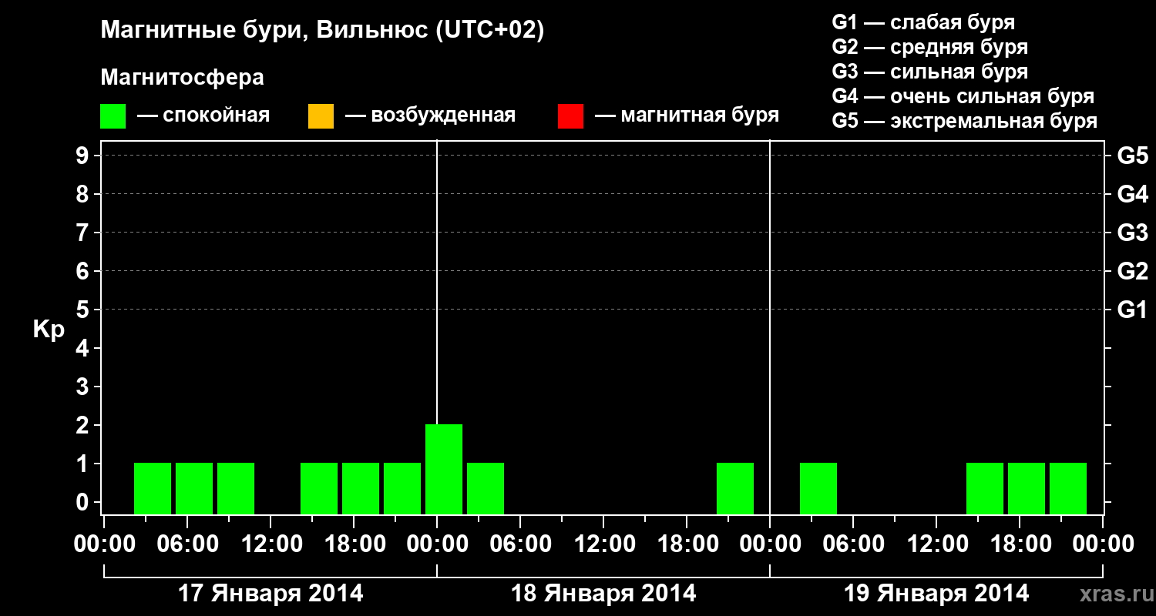
Task: Click legend line 'G4 — очень сильная буря'
Action: click(963, 96)
